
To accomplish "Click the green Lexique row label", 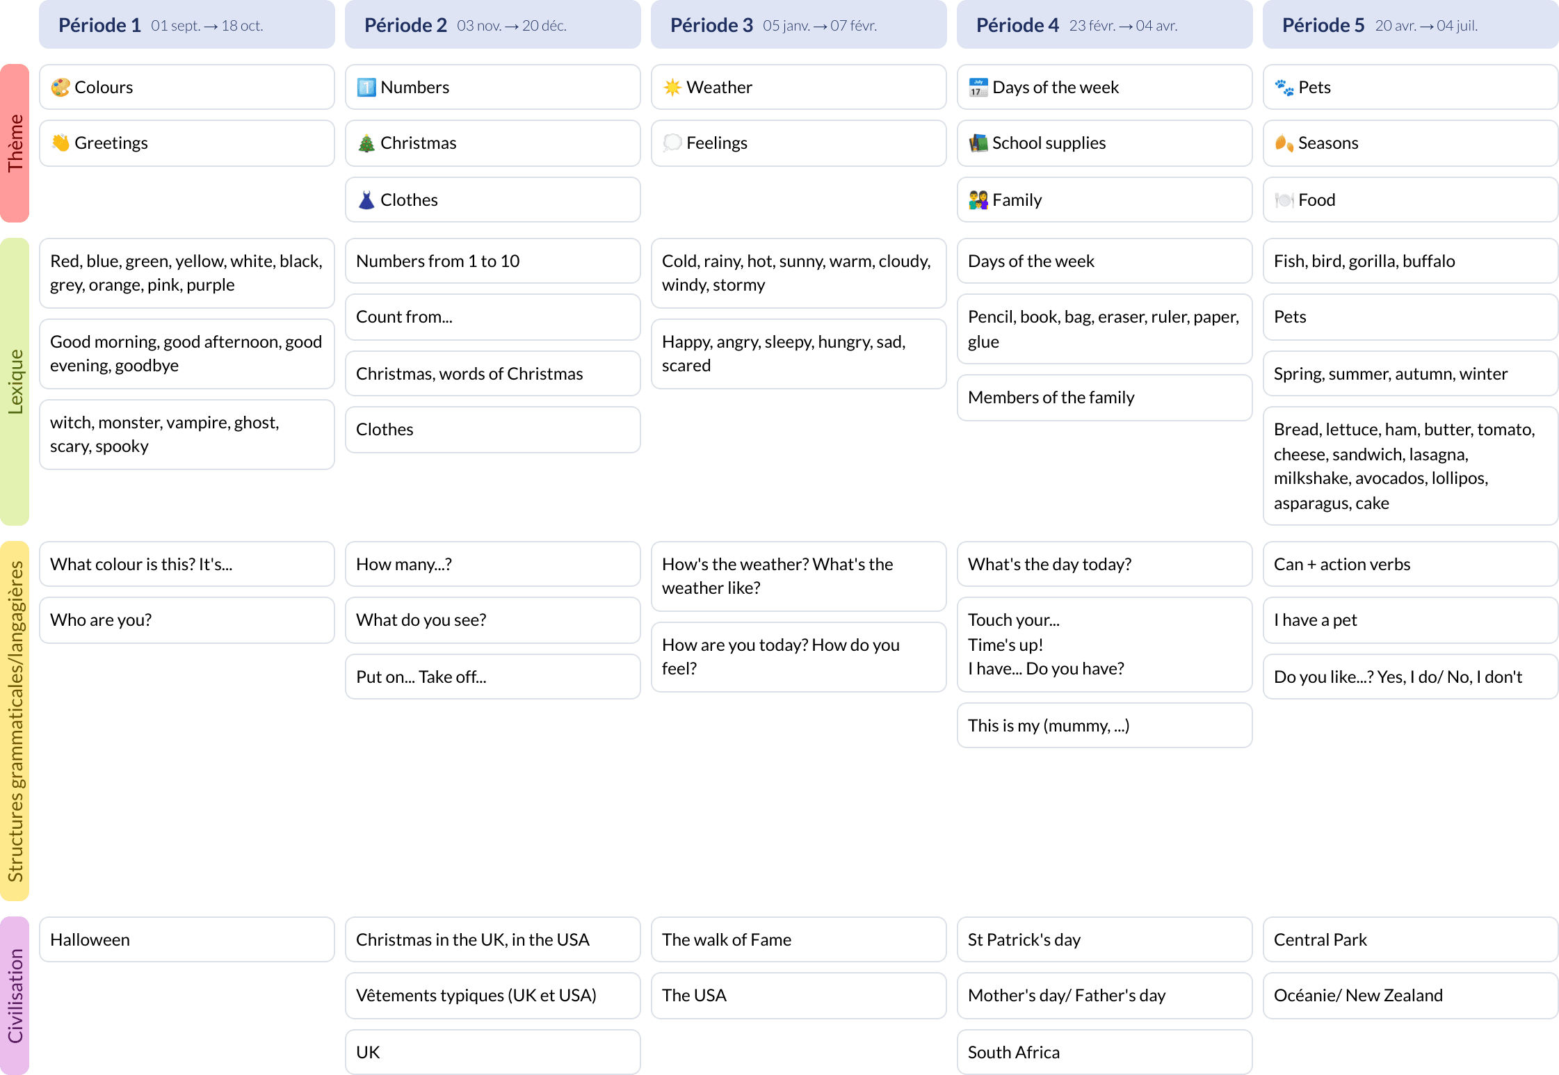I will click(x=15, y=382).
